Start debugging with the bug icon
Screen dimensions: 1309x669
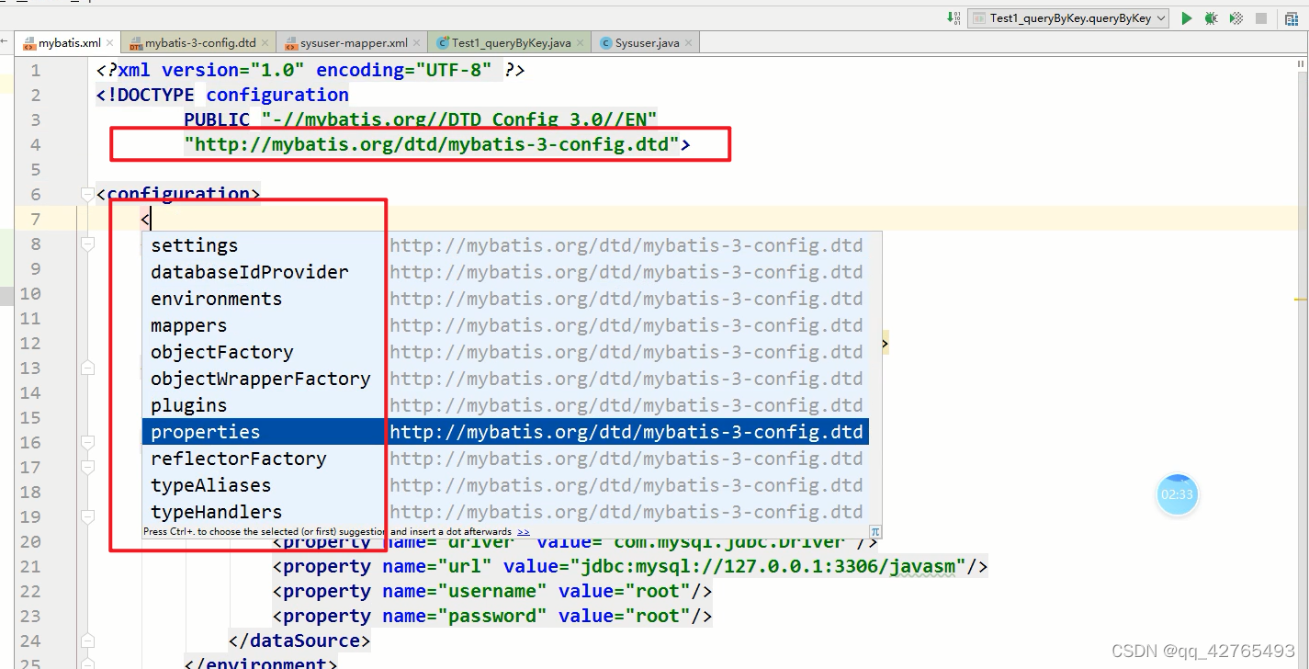point(1212,17)
